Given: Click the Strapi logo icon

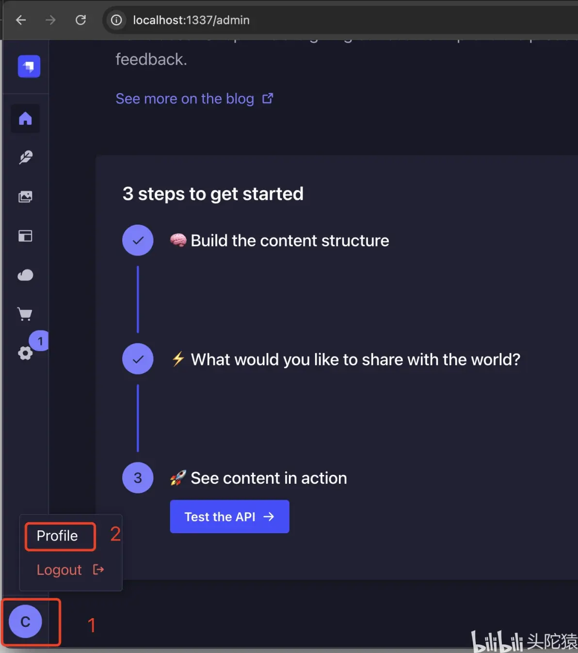Looking at the screenshot, I should point(29,66).
